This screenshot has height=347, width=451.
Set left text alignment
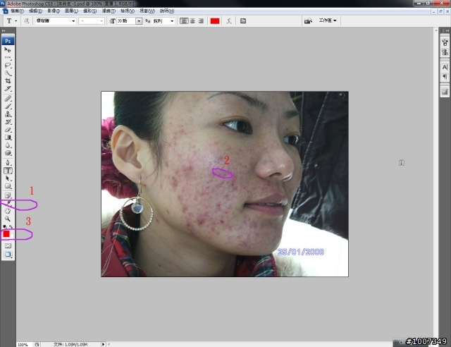(184, 20)
